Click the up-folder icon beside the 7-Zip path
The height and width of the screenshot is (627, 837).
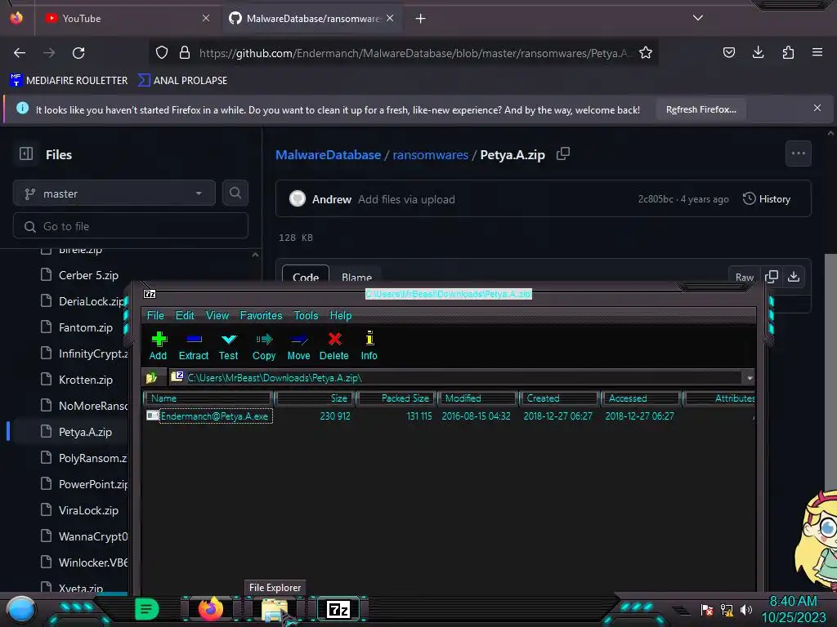(x=151, y=377)
